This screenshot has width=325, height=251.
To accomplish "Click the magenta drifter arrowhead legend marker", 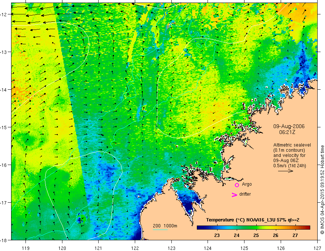I will (x=234, y=195).
